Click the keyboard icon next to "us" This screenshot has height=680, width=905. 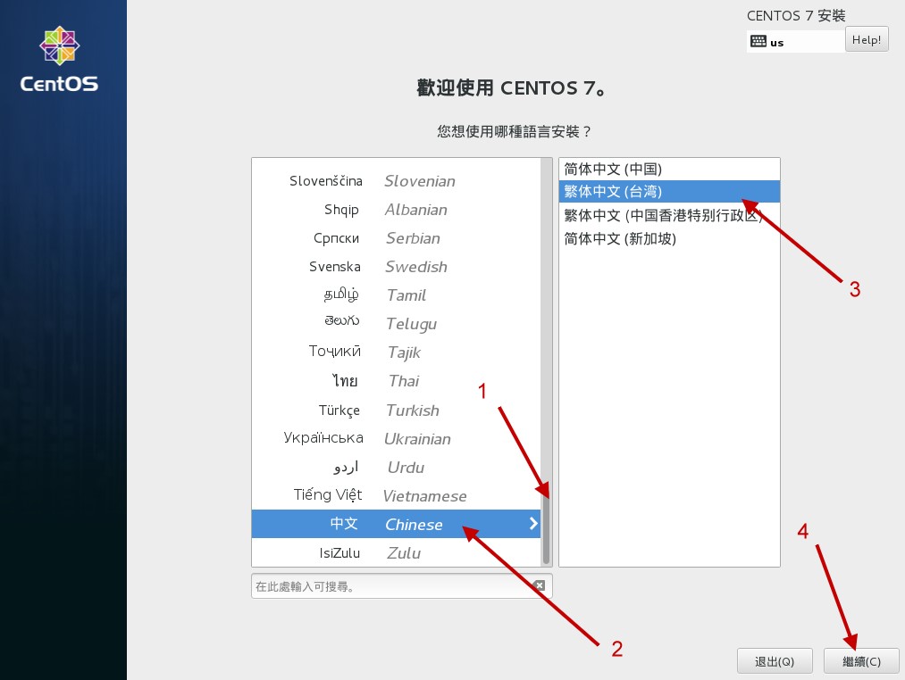pos(758,41)
